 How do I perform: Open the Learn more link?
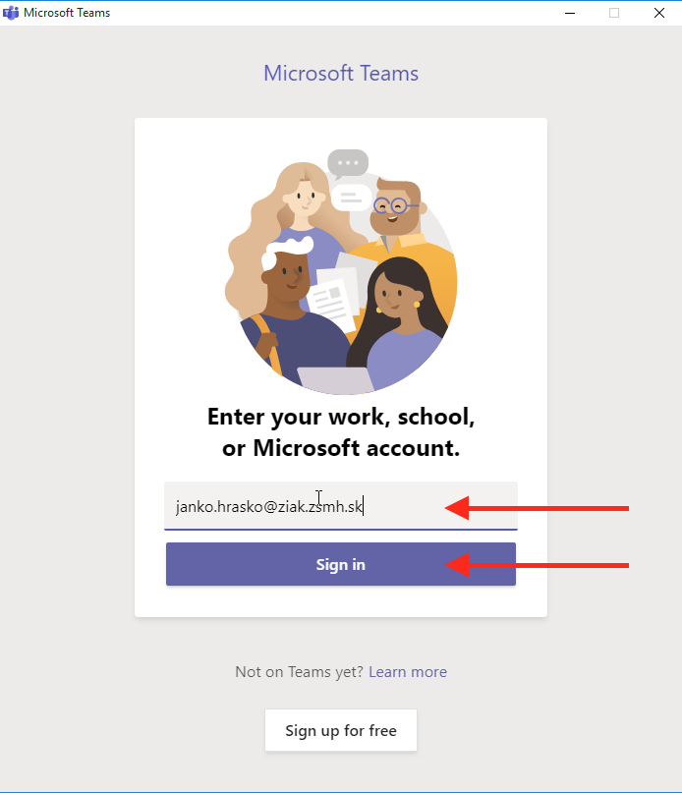[408, 672]
